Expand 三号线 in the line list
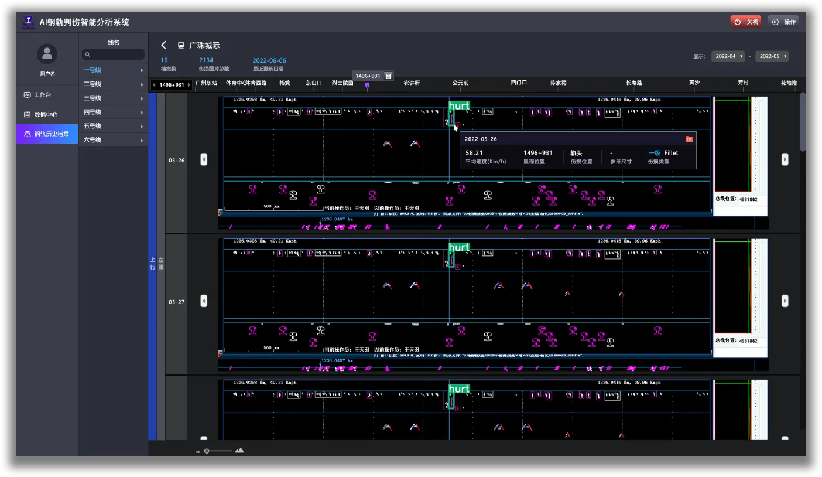The width and height of the screenshot is (822, 477). 113,98
